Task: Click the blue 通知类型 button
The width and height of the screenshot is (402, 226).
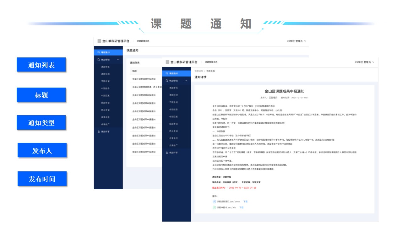Action: point(41,123)
